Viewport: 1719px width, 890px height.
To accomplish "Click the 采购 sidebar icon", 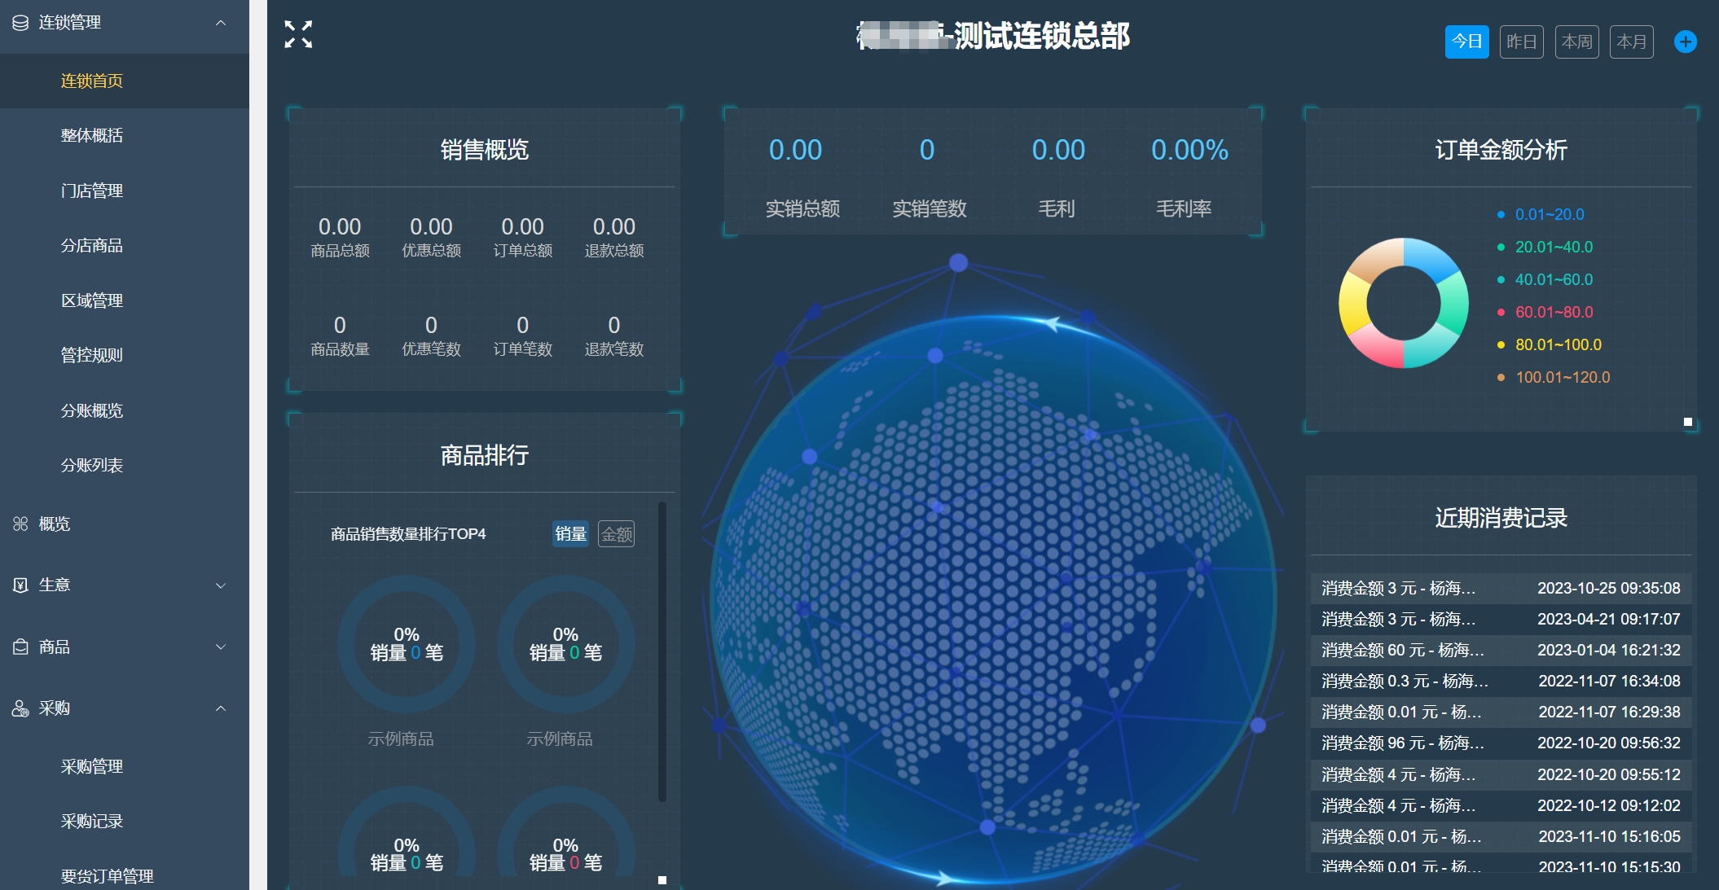I will (x=20, y=708).
